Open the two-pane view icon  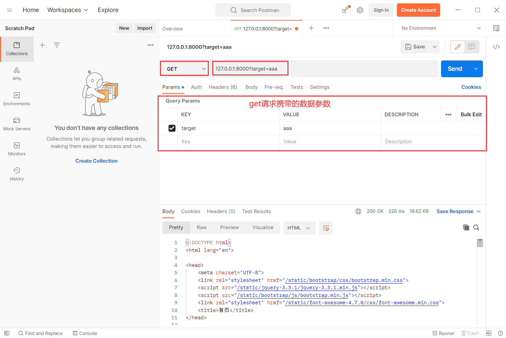(x=489, y=333)
